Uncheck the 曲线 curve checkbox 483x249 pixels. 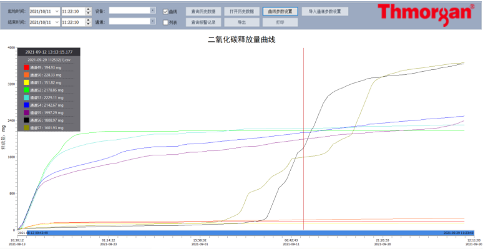coord(165,12)
